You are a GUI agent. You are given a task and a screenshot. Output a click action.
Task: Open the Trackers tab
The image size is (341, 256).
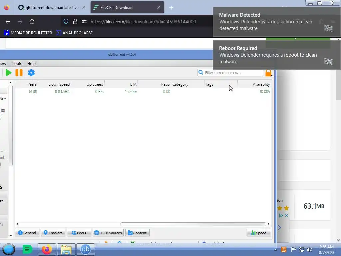tap(53, 233)
